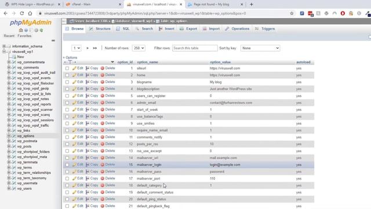Check the blogname row checkbox
The image size is (371, 209).
(67, 82)
